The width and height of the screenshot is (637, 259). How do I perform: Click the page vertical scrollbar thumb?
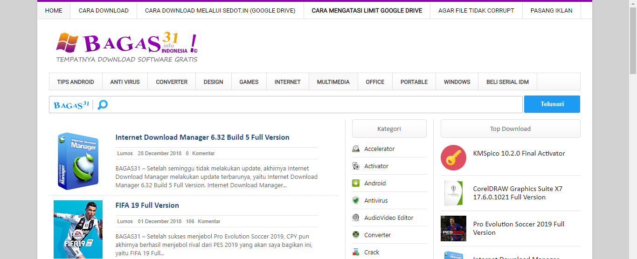(x=633, y=40)
